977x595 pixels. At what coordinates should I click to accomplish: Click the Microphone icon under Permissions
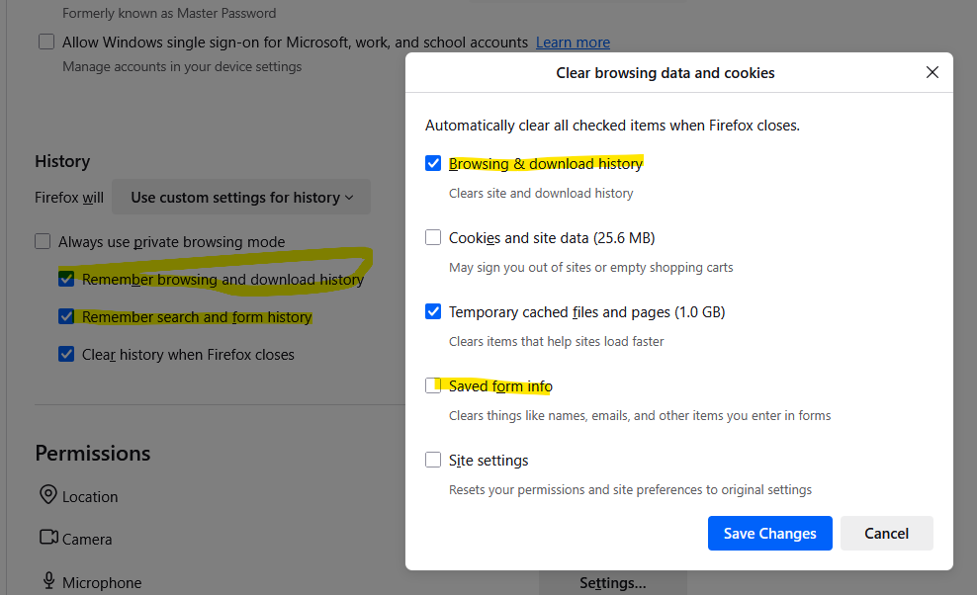(48, 581)
